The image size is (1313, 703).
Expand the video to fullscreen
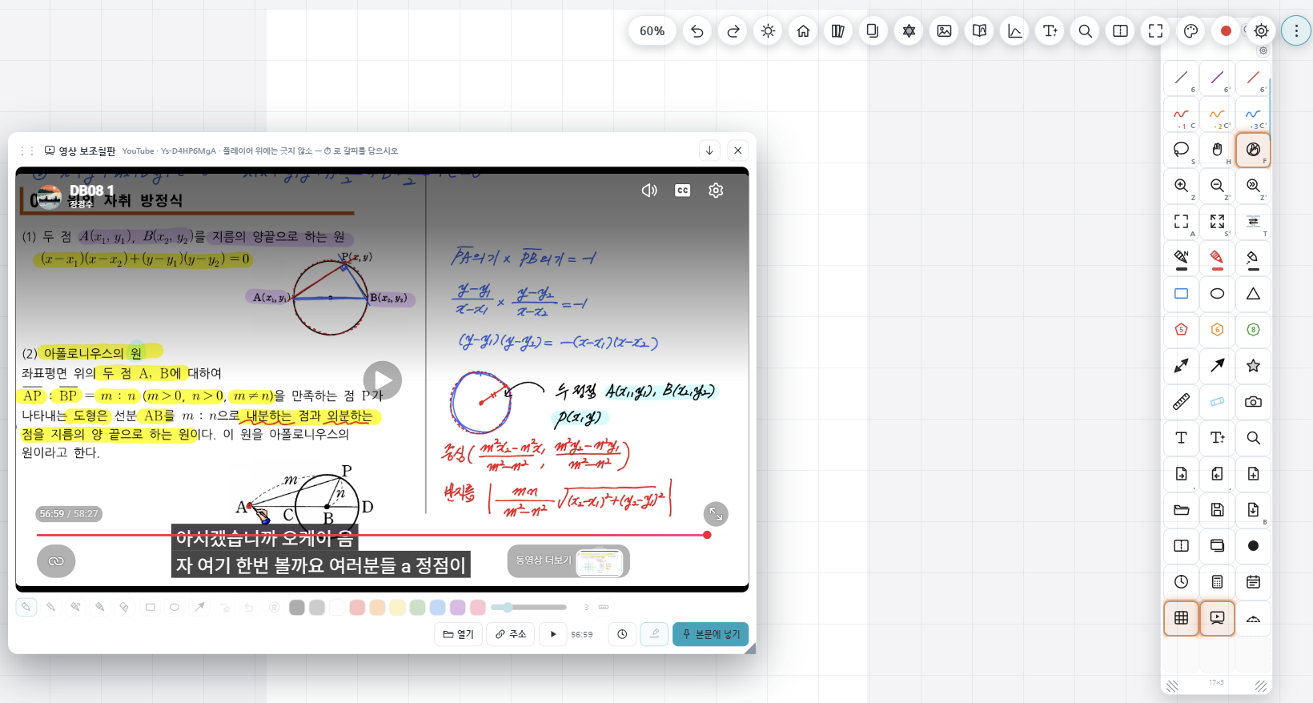(716, 514)
